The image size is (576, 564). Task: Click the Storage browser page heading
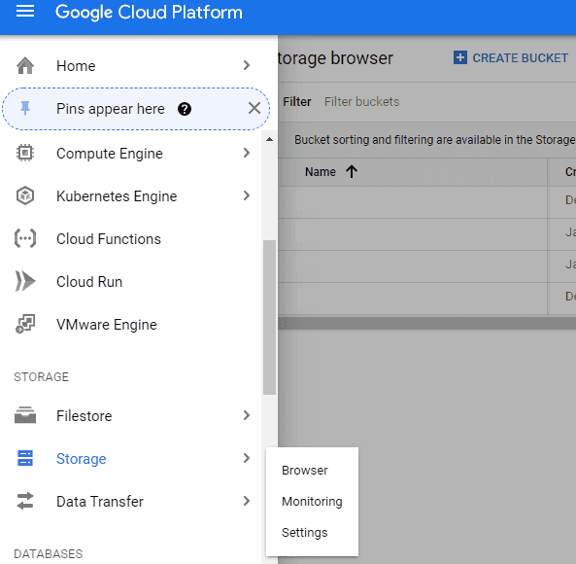335,58
